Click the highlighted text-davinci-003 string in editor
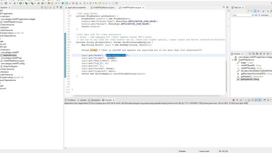This screenshot has width=272, height=153. point(116,55)
